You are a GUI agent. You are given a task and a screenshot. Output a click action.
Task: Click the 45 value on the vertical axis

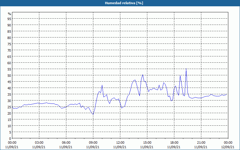[x=9, y=82]
